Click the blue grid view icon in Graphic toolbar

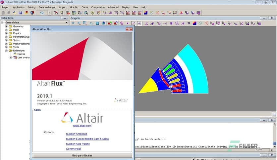pyautogui.click(x=97, y=23)
